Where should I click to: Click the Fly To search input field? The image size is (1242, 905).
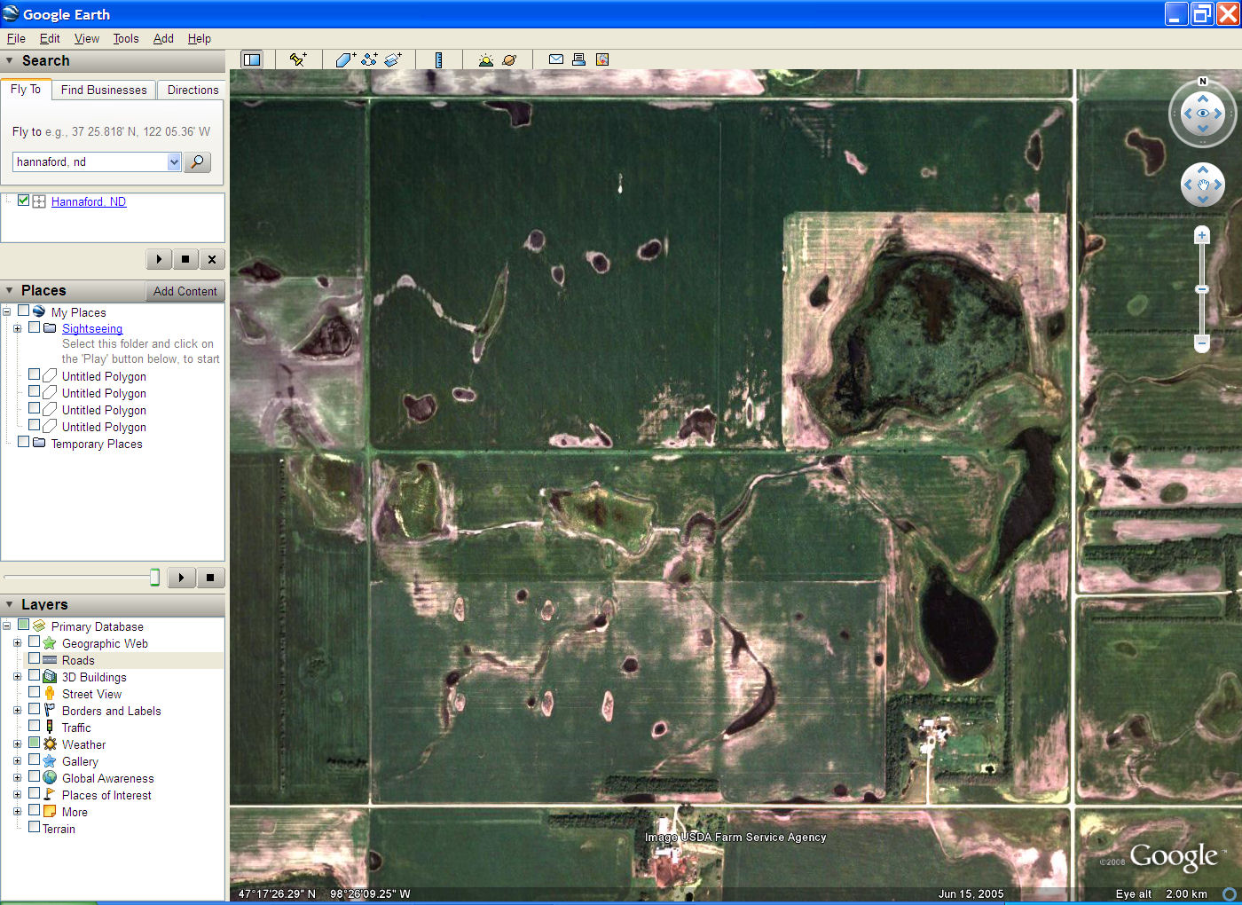pos(90,161)
